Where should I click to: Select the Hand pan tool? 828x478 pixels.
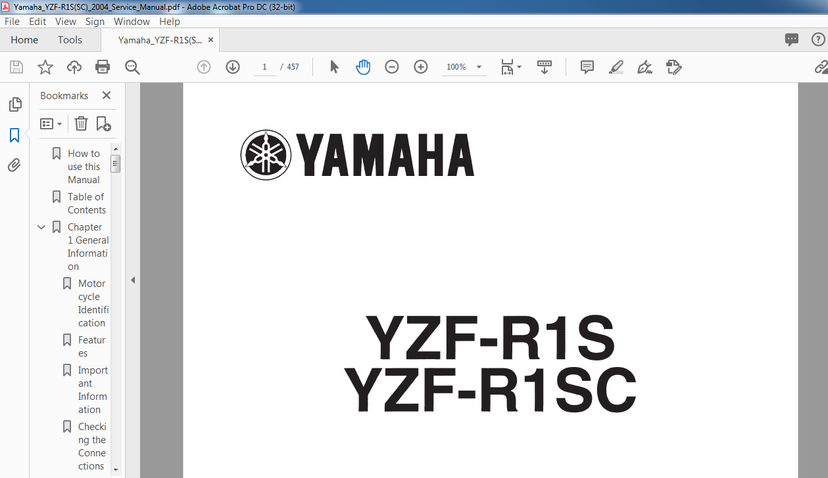363,67
